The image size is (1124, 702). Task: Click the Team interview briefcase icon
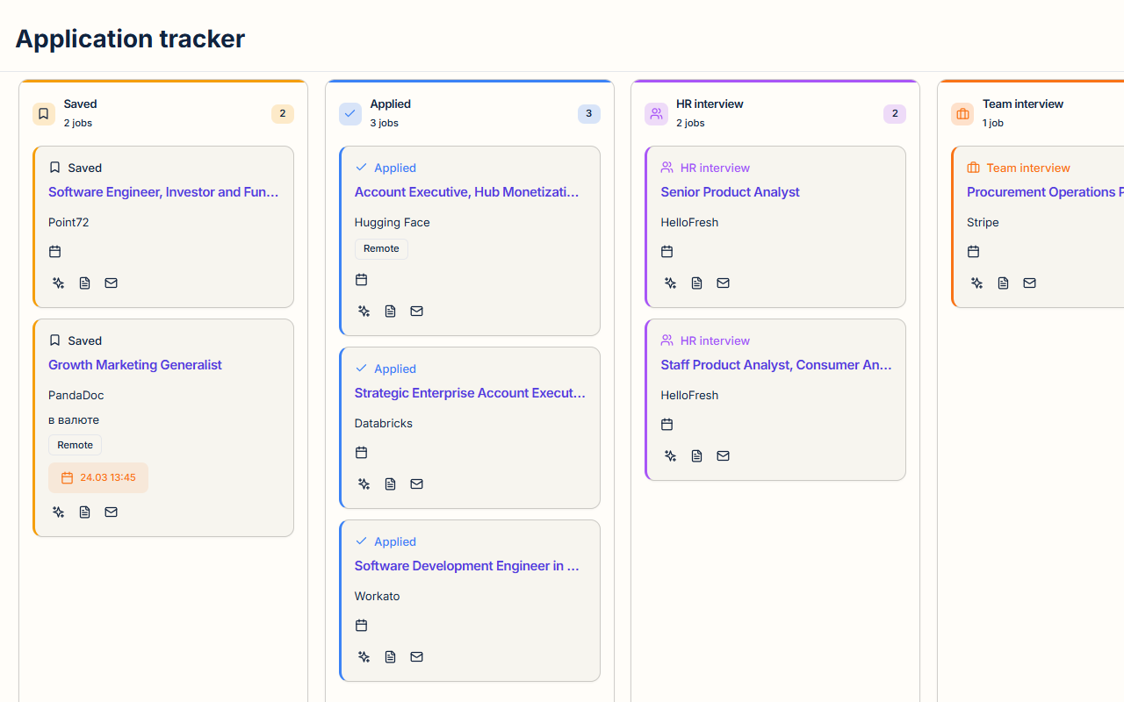[962, 114]
